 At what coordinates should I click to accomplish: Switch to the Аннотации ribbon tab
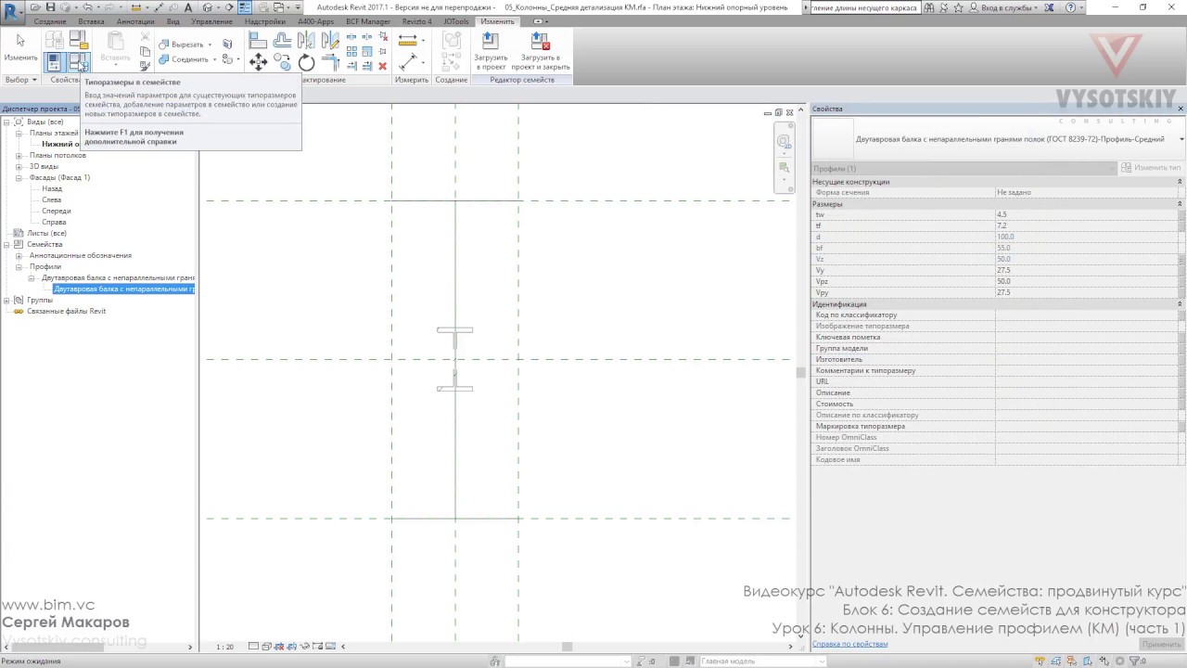tap(135, 21)
